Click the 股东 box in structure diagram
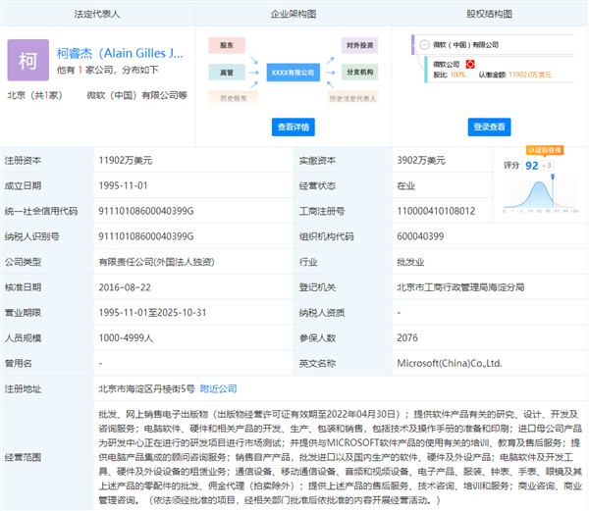 227,45
